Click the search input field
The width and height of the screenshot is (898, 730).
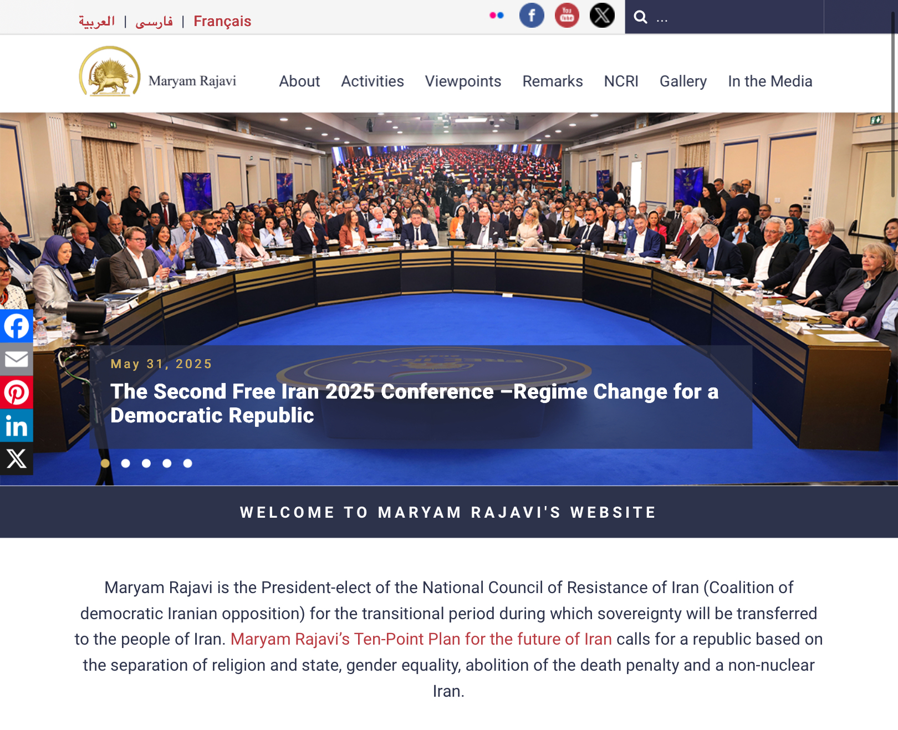pyautogui.click(x=737, y=17)
